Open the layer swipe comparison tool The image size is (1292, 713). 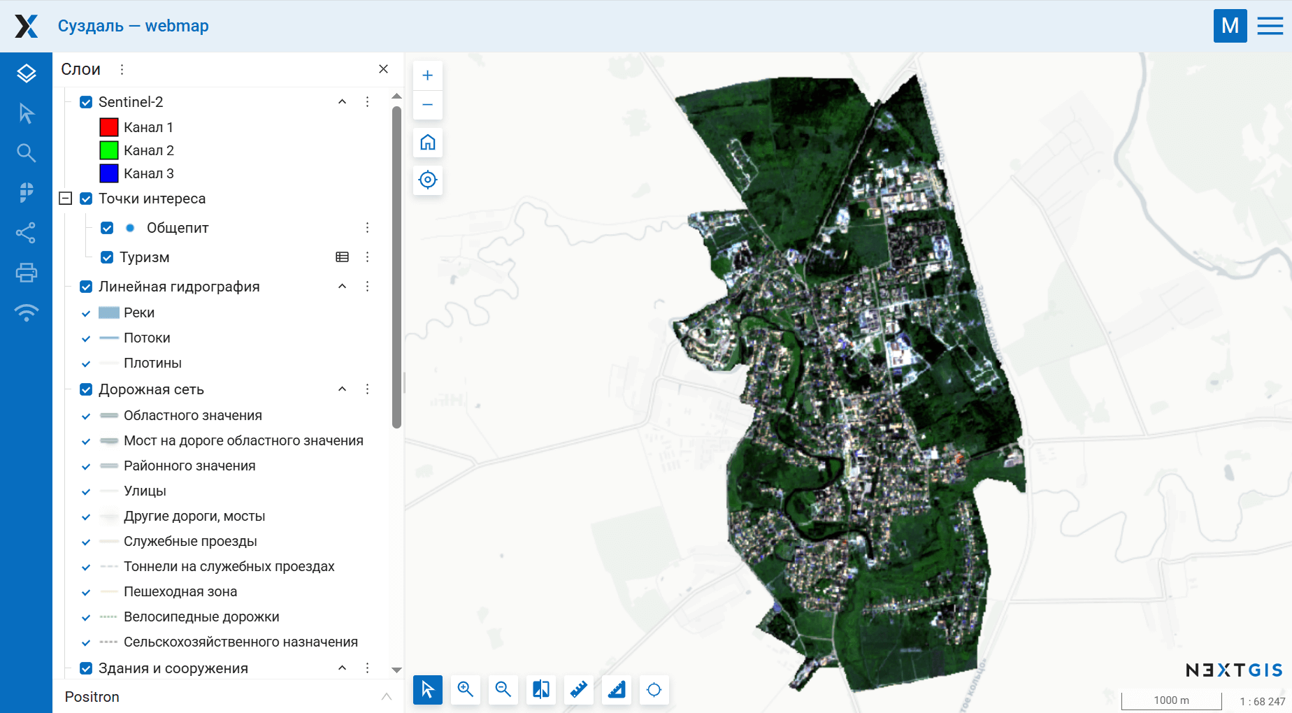tap(541, 690)
